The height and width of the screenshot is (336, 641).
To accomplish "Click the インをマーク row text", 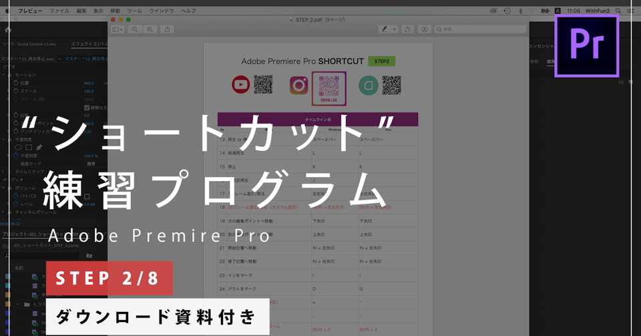I will tap(240, 275).
